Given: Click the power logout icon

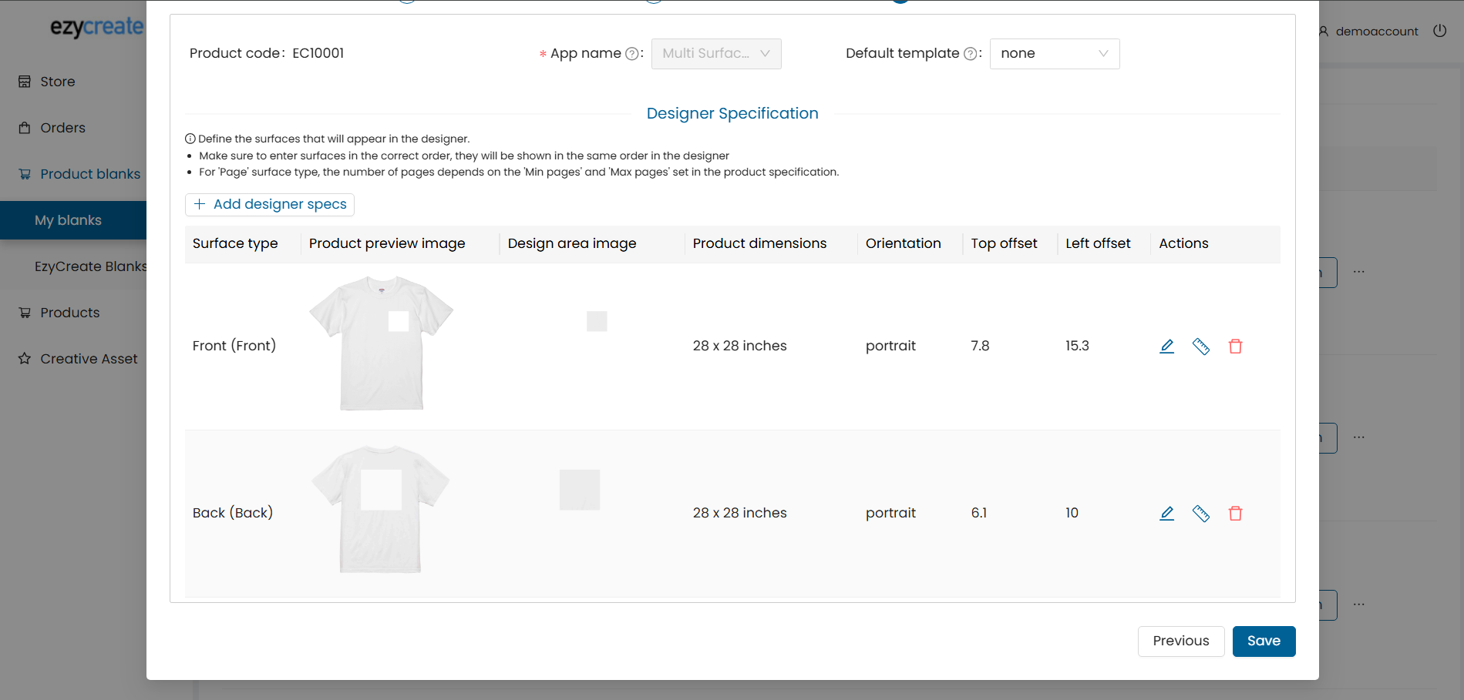Looking at the screenshot, I should click(x=1439, y=31).
